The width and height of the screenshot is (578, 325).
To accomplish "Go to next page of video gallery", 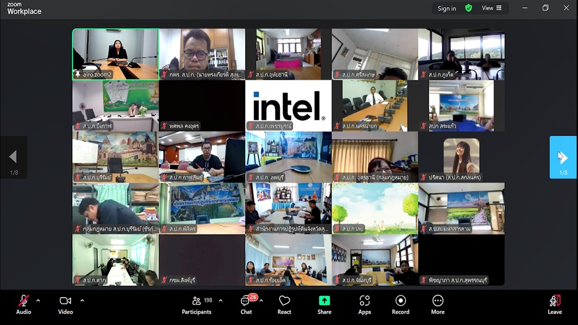I will (x=563, y=157).
